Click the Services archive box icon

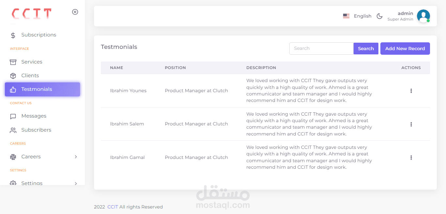(13, 62)
